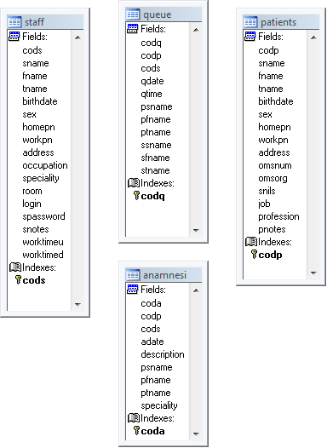
Task: Click the patients table title icon
Action: point(250,22)
